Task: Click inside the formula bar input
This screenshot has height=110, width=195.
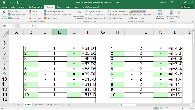Action: 114,26
